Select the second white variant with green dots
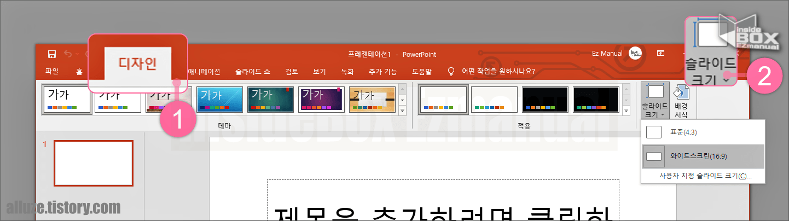The width and height of the screenshot is (789, 221). click(494, 100)
